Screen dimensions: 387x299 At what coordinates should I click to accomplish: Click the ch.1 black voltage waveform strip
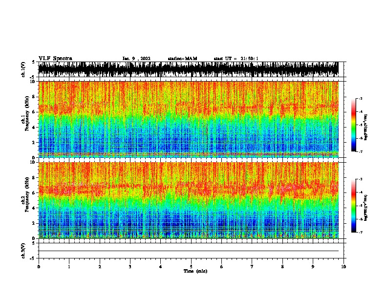(x=188, y=69)
